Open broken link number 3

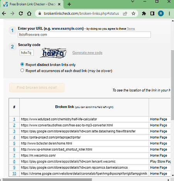[14, 131]
